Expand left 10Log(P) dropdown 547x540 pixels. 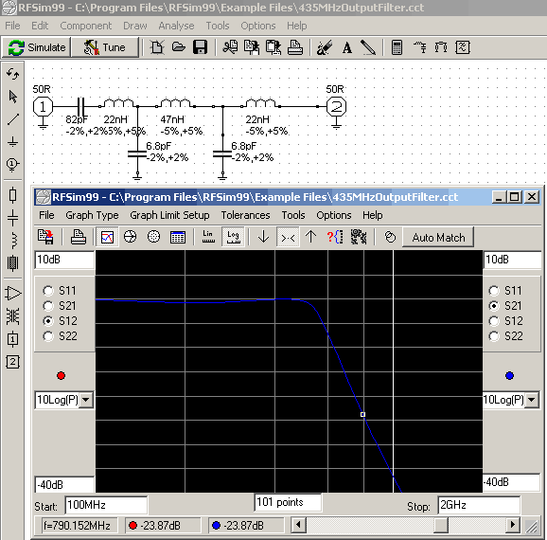click(86, 400)
